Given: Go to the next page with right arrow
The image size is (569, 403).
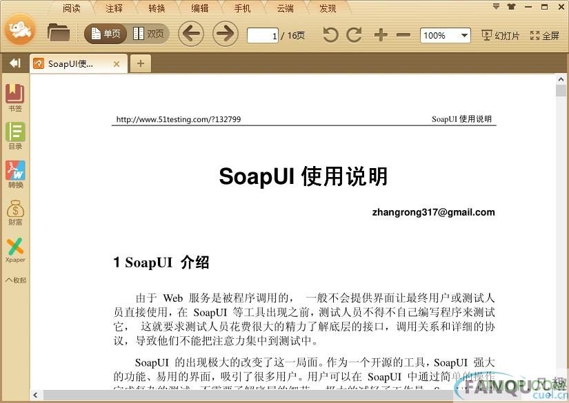Looking at the screenshot, I should 225,34.
